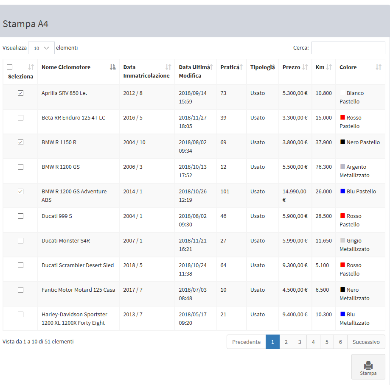
Task: Toggle the select-all Seleziona header checkbox
Action: click(10, 67)
